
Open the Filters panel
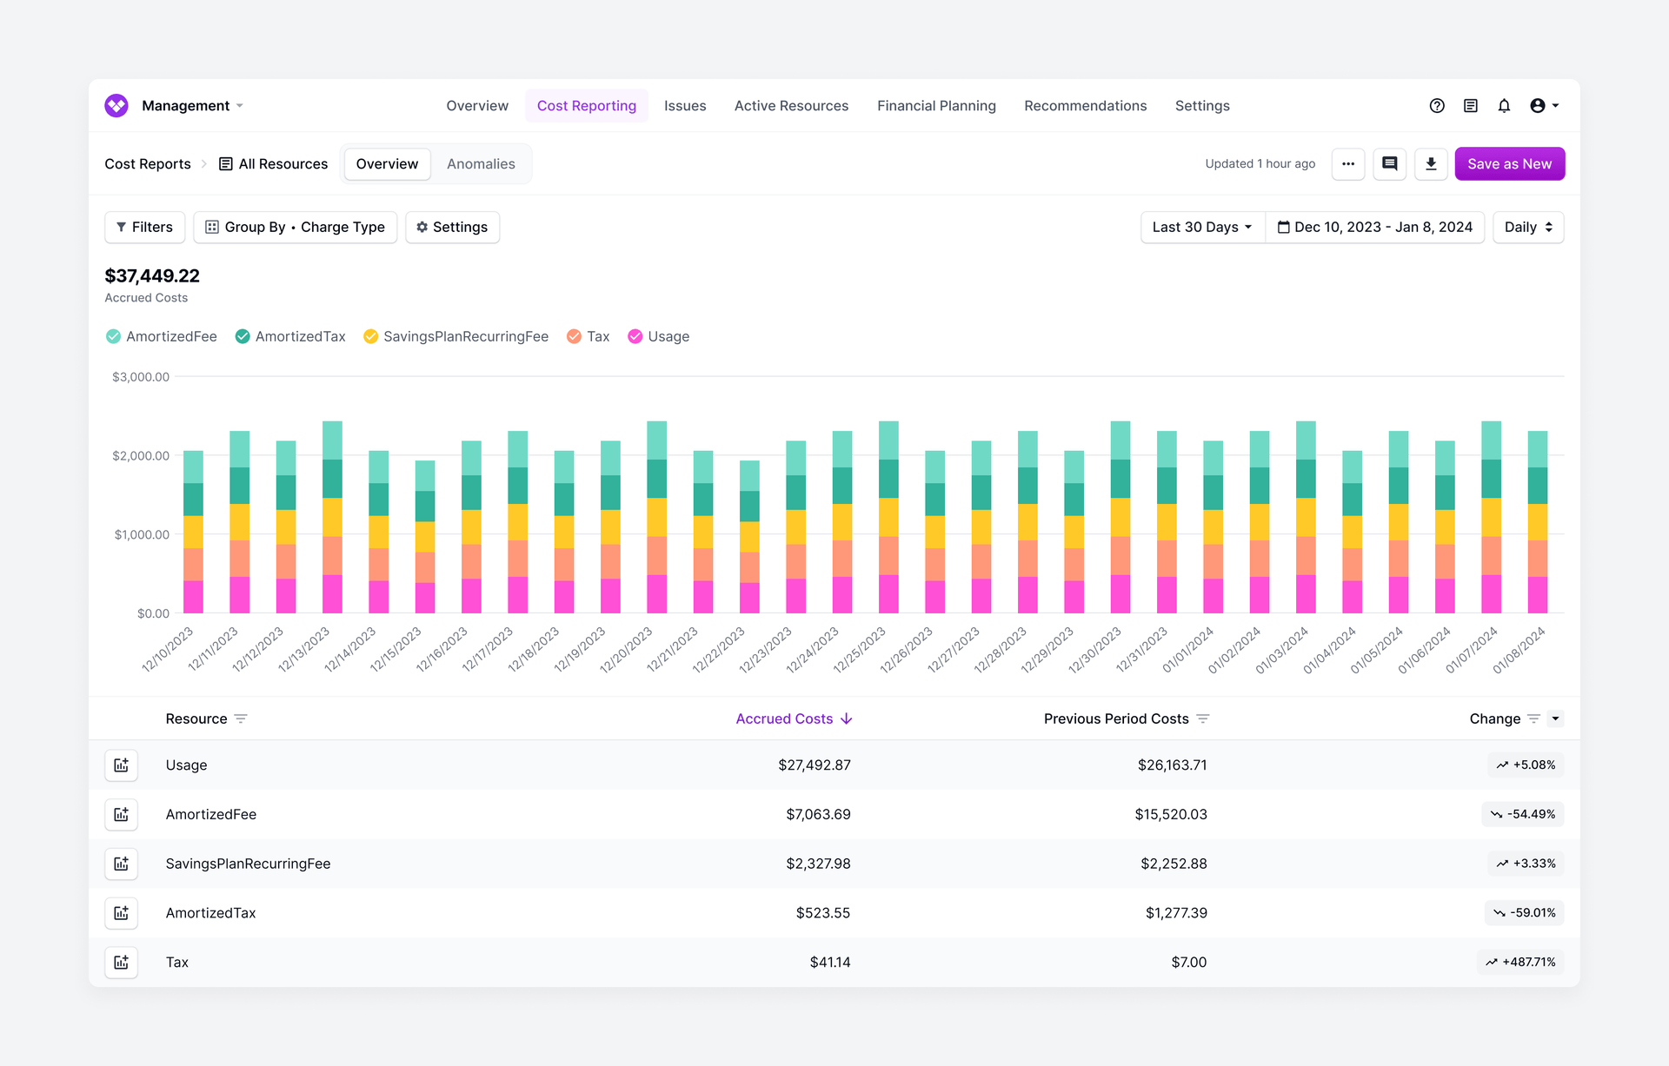[144, 227]
